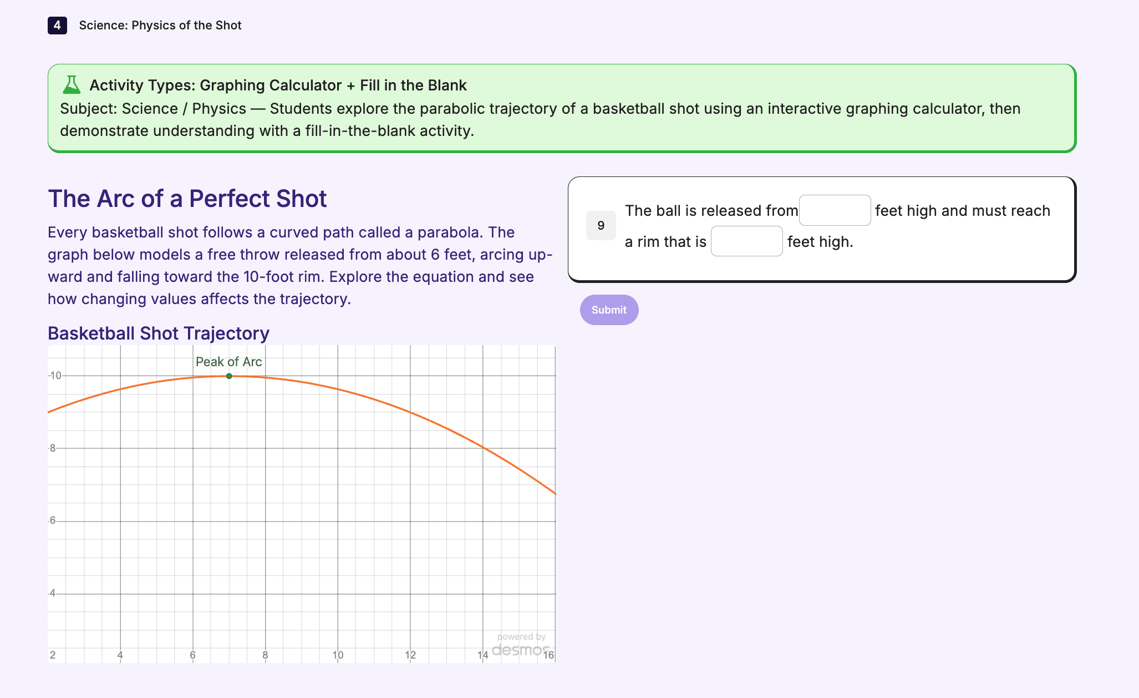Click the question 9 number badge
The width and height of the screenshot is (1139, 698).
(601, 226)
